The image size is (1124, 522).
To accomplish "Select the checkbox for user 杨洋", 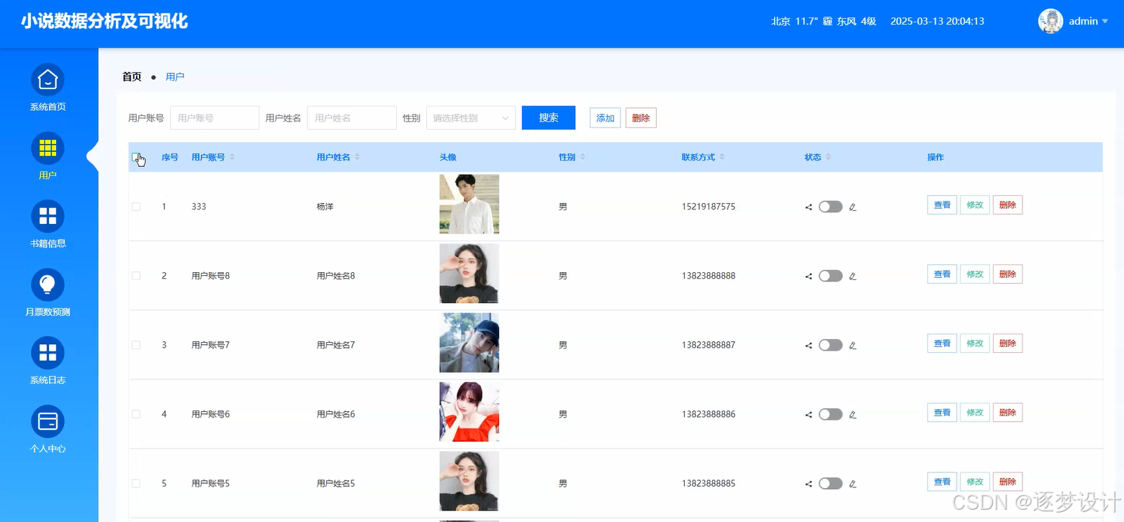I will (135, 207).
